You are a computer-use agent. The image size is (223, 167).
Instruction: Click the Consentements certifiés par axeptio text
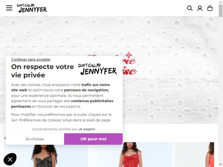(x=64, y=129)
